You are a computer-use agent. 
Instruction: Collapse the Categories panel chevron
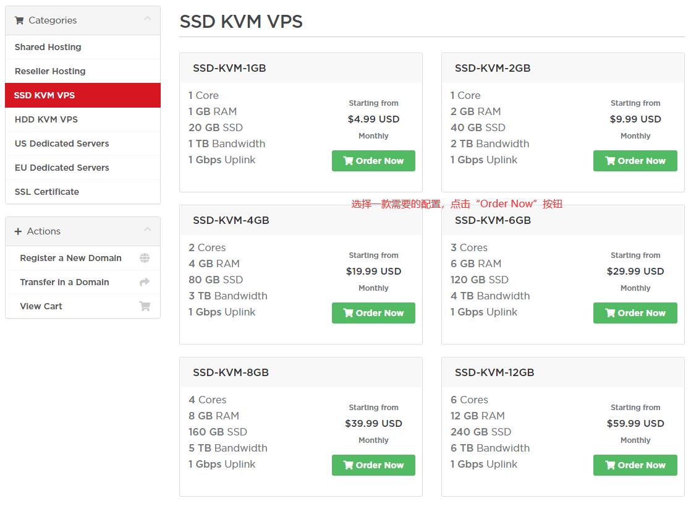point(148,19)
